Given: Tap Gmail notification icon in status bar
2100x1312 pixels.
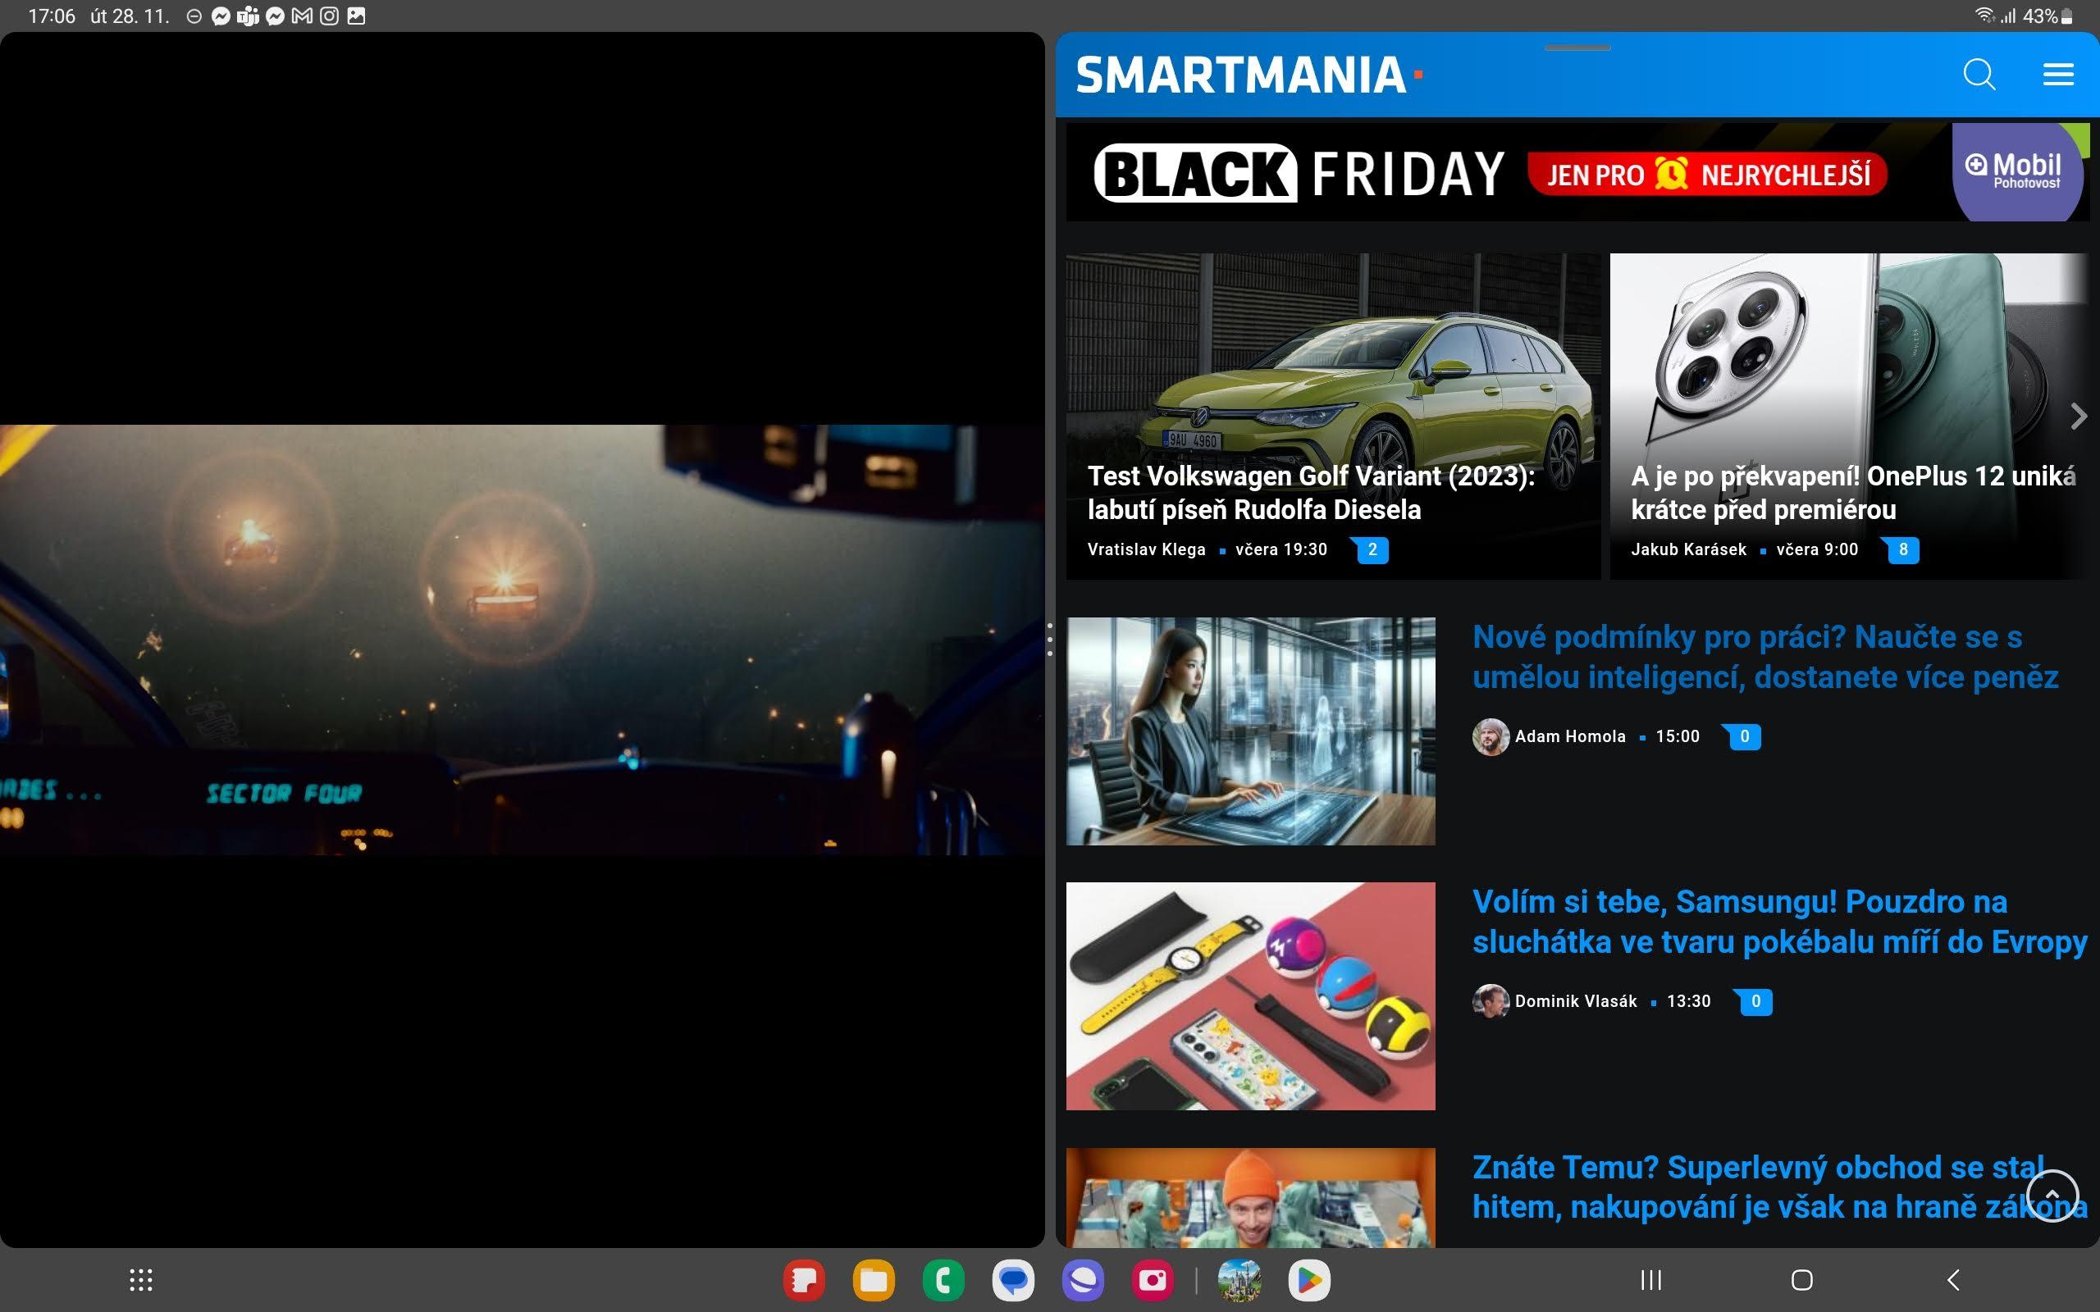Looking at the screenshot, I should point(302,16).
